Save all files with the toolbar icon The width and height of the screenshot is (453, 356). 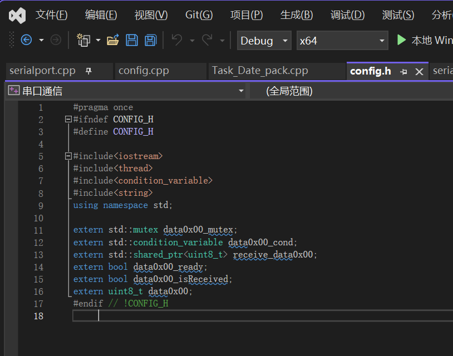tap(150, 40)
